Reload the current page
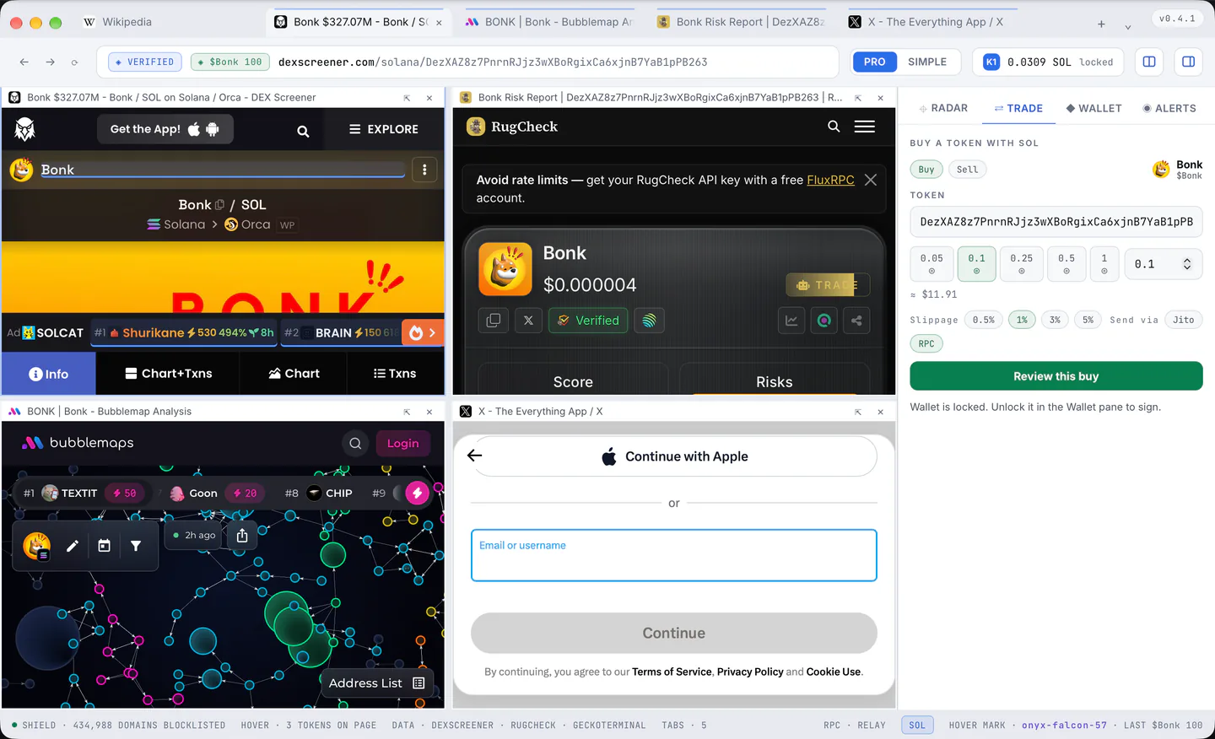Screen dimensions: 1215x739 coord(74,62)
